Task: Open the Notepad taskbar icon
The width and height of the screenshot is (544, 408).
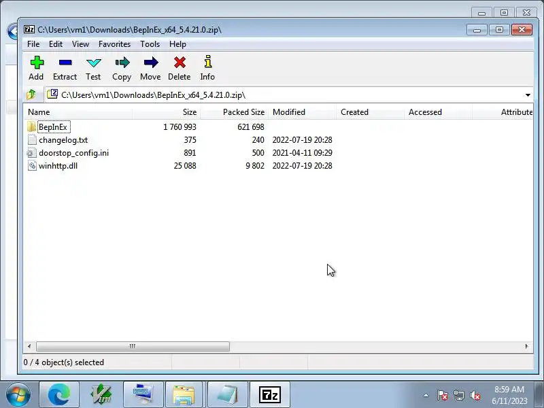Action: (x=228, y=394)
